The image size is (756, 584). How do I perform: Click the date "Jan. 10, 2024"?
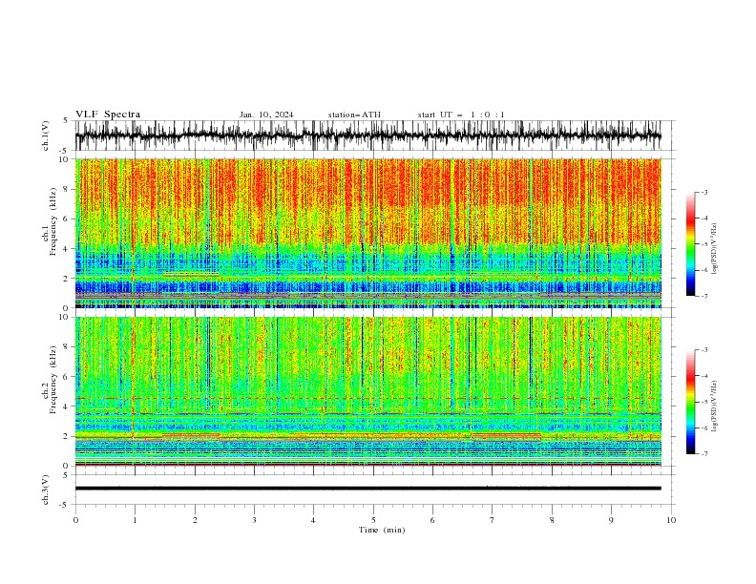click(x=266, y=115)
